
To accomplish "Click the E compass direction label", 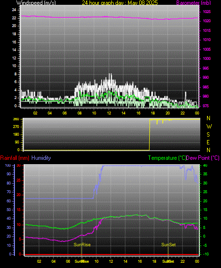I will click(x=208, y=142).
